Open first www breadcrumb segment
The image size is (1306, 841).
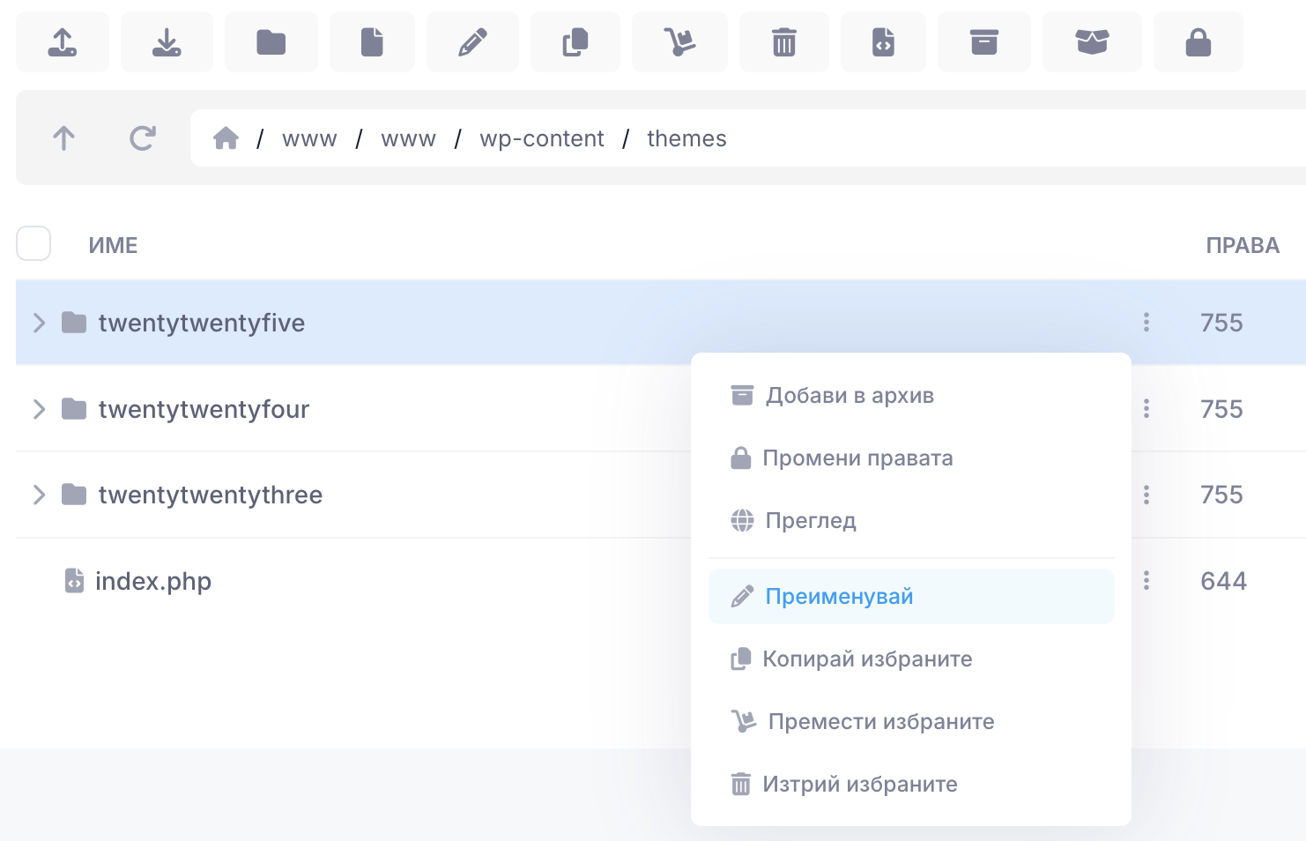pos(309,139)
